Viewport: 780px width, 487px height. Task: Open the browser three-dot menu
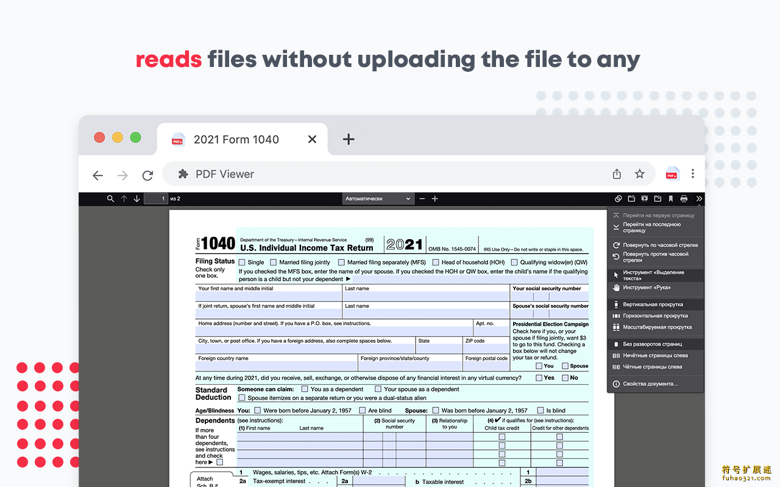coord(693,174)
